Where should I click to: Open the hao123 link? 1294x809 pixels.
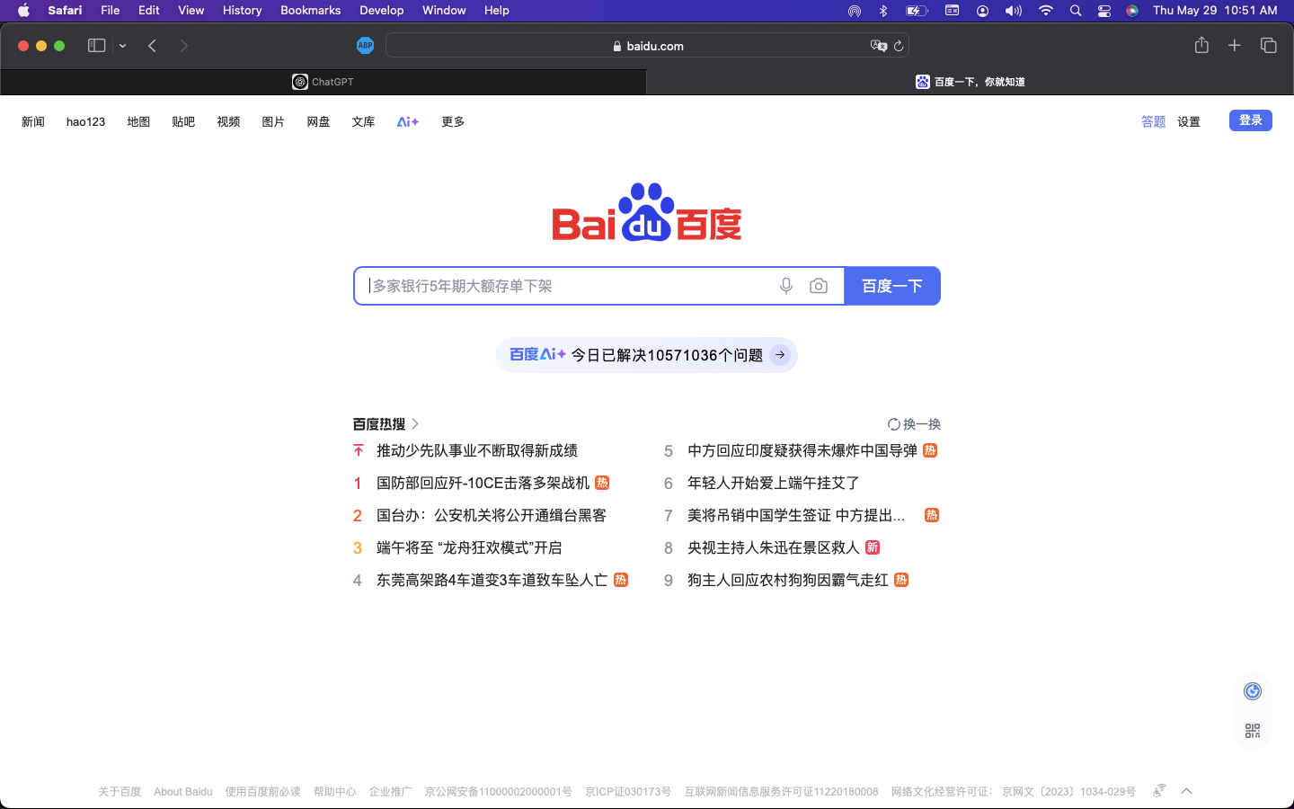click(85, 121)
